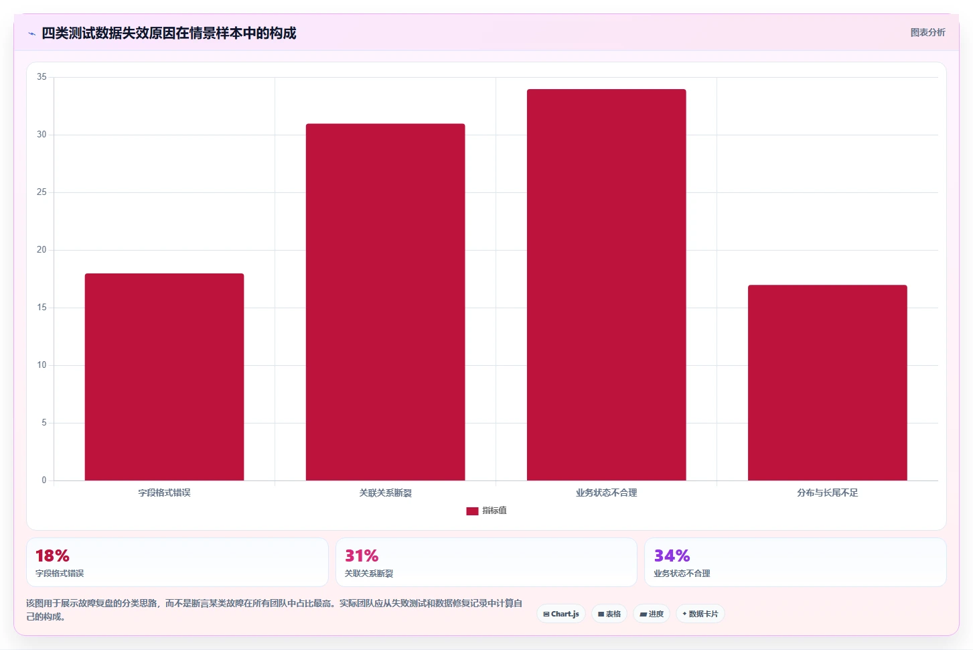Click the blue icon beside the chart title
Screen dimensions: 973x650
click(31, 34)
